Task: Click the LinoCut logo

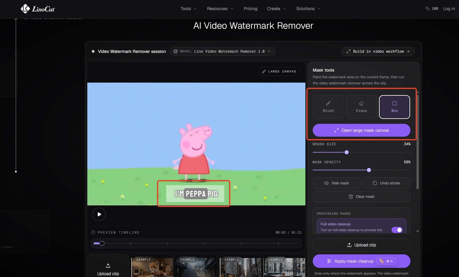Action: (x=38, y=9)
